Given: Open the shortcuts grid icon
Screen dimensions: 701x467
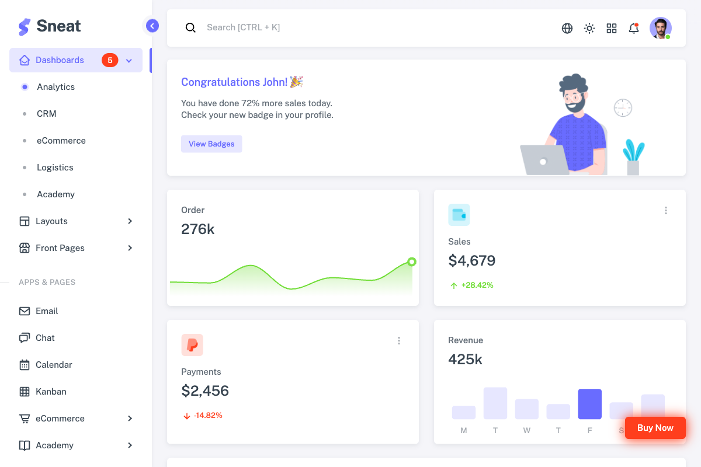Looking at the screenshot, I should 611,27.
